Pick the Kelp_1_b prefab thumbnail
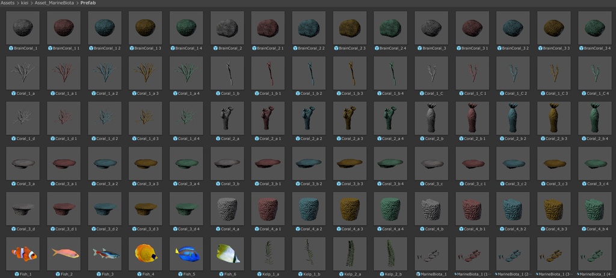This screenshot has height=278, width=616. click(x=309, y=254)
